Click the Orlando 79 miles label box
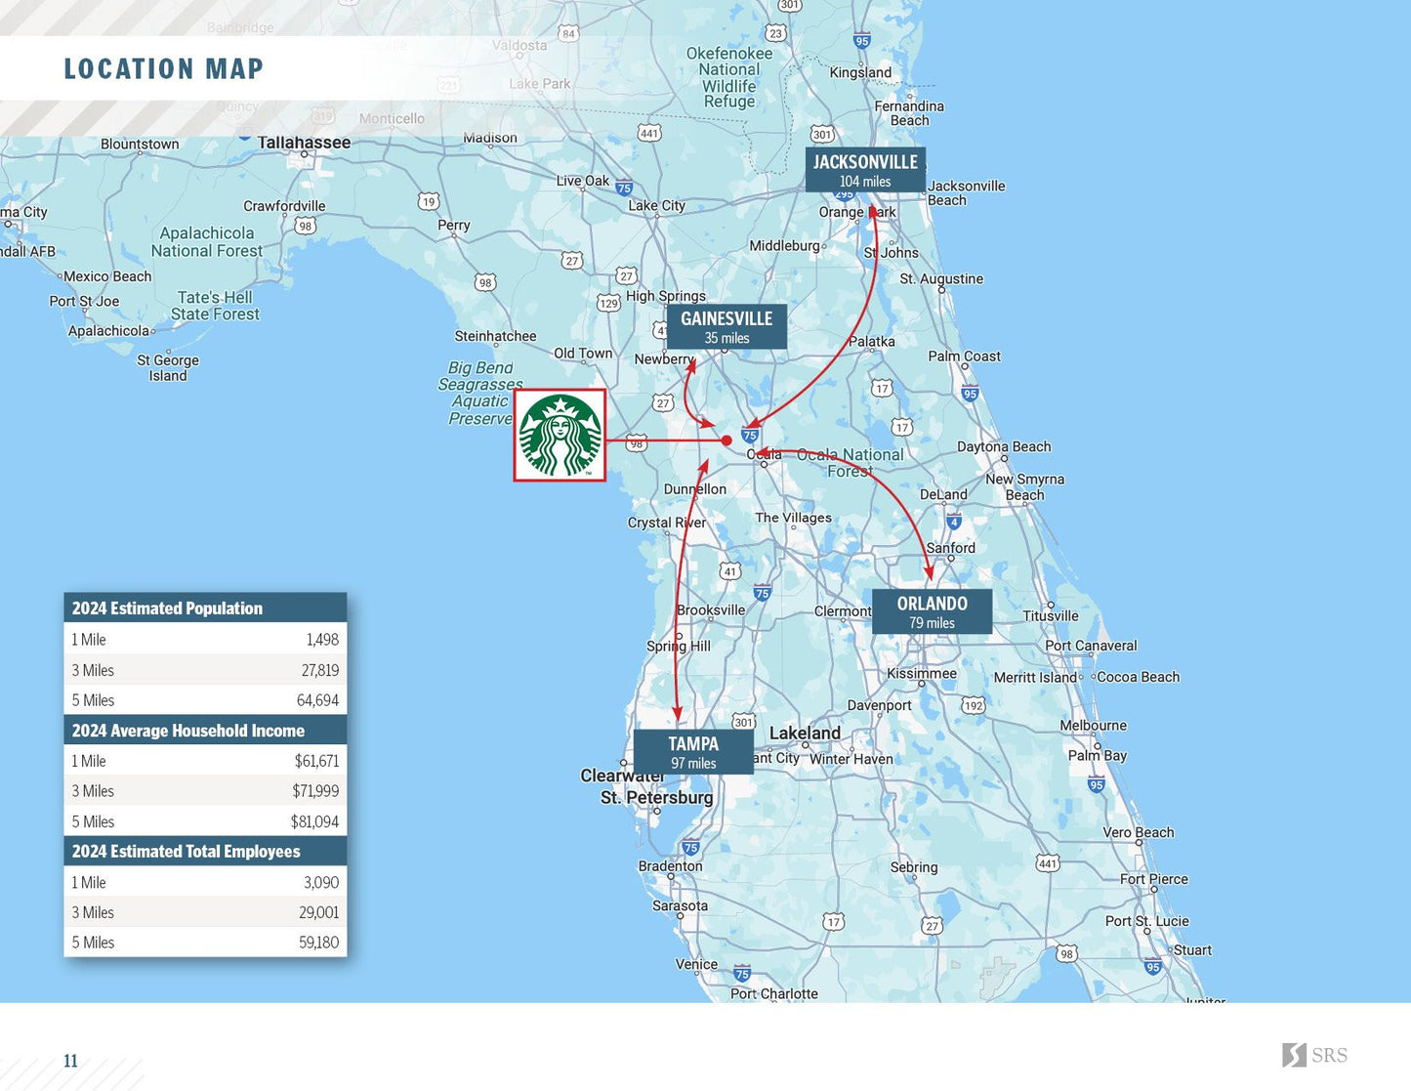 click(x=933, y=611)
